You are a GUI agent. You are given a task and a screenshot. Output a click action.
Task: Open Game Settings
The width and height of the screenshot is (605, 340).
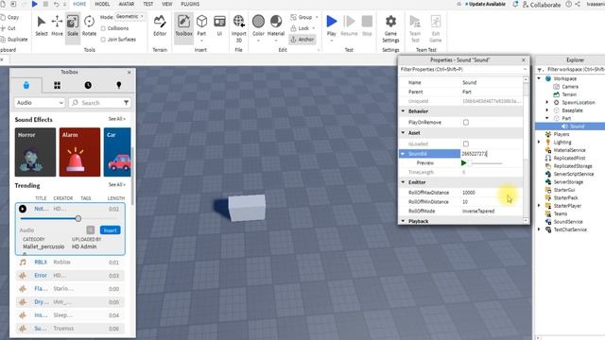pyautogui.click(x=390, y=28)
